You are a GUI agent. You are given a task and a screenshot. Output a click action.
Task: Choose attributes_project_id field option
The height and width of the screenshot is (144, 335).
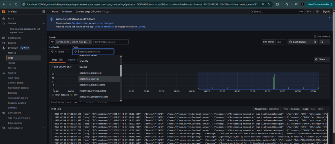pos(99,73)
